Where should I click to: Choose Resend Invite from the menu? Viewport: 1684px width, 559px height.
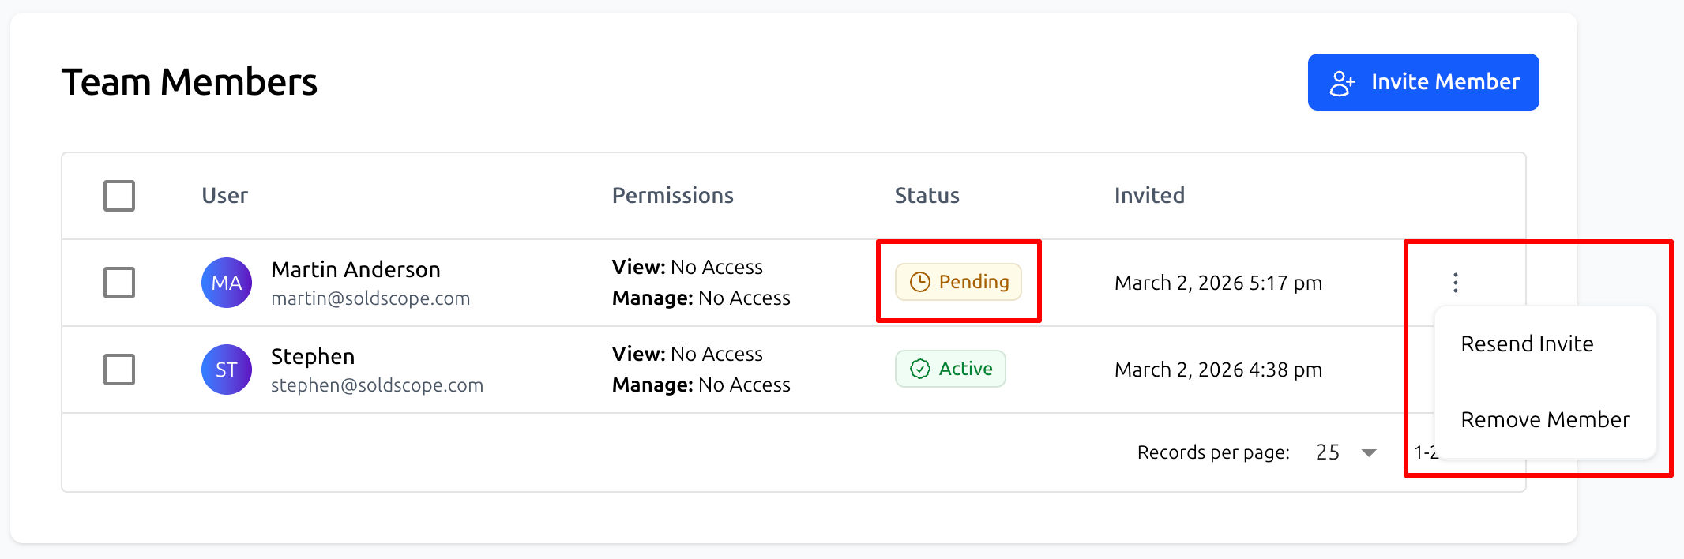coord(1527,344)
